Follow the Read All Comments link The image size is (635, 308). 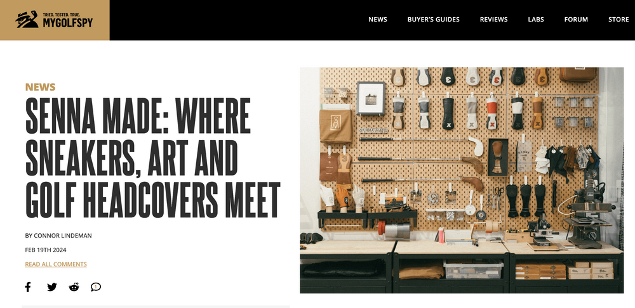tap(56, 264)
